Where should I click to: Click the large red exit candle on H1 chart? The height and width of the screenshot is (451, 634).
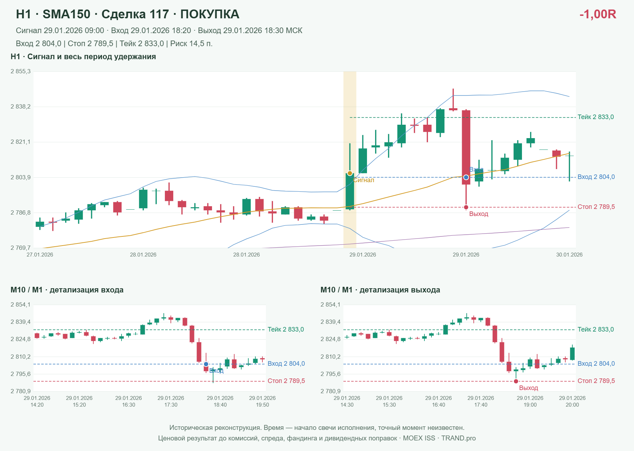click(466, 147)
